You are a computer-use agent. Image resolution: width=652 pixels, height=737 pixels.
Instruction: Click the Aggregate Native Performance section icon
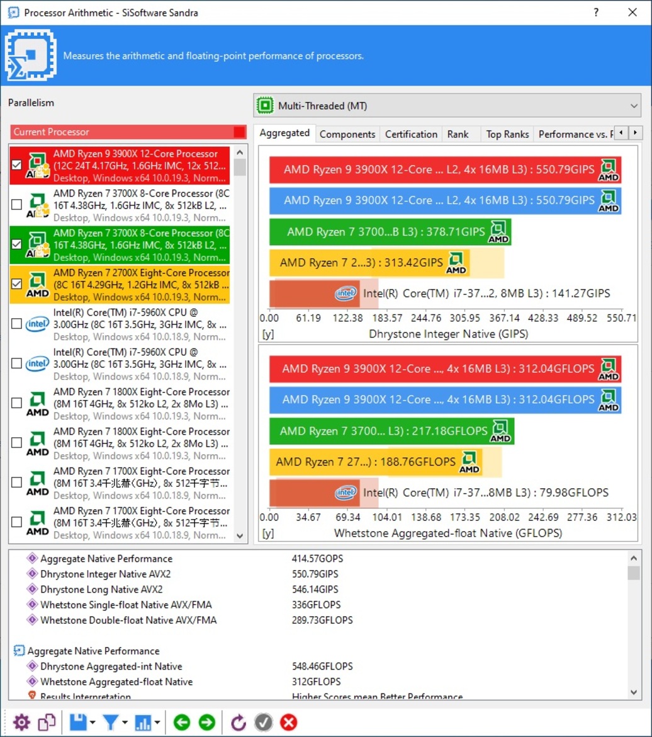point(19,651)
